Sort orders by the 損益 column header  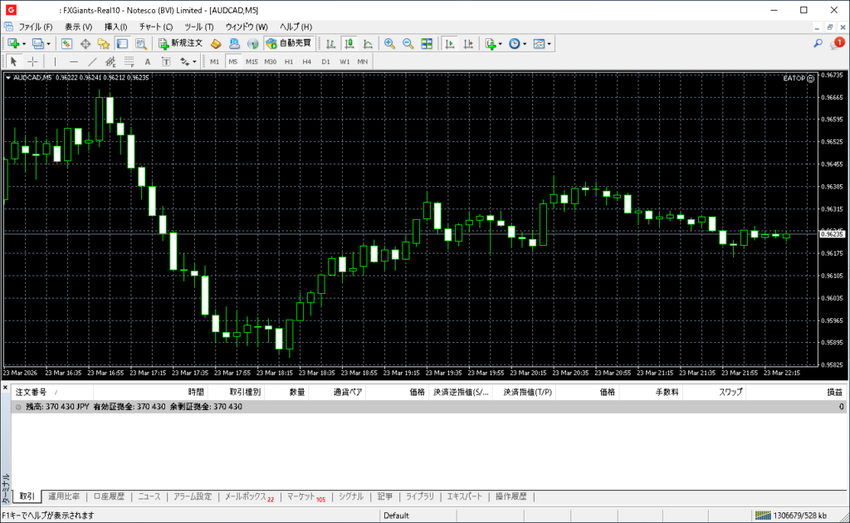833,392
